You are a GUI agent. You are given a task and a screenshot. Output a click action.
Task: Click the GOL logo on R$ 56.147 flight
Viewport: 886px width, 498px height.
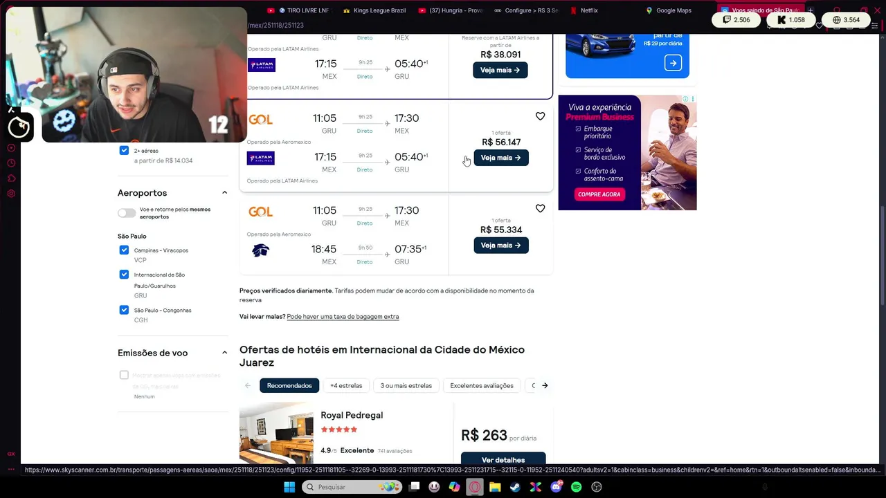click(x=260, y=120)
